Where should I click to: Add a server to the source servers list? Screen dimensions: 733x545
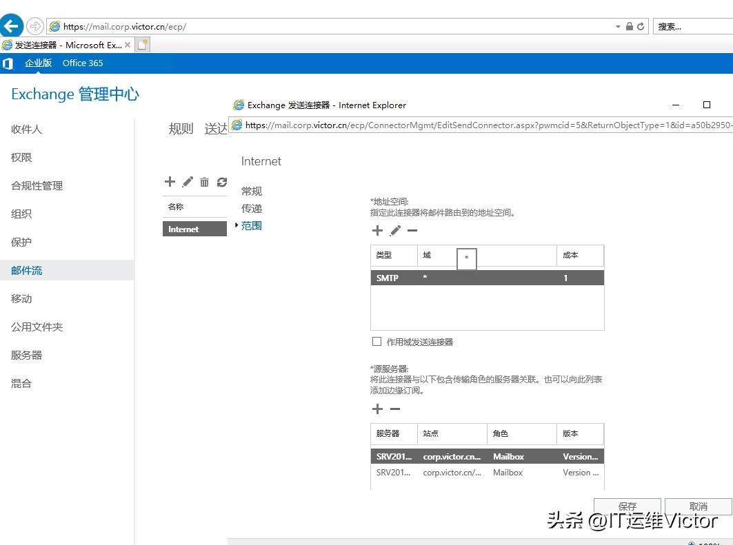pyautogui.click(x=377, y=409)
